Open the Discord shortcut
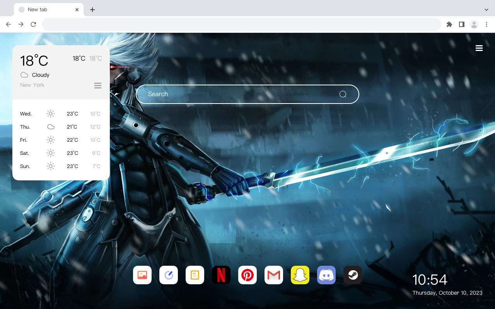Image resolution: width=495 pixels, height=309 pixels. point(326,275)
